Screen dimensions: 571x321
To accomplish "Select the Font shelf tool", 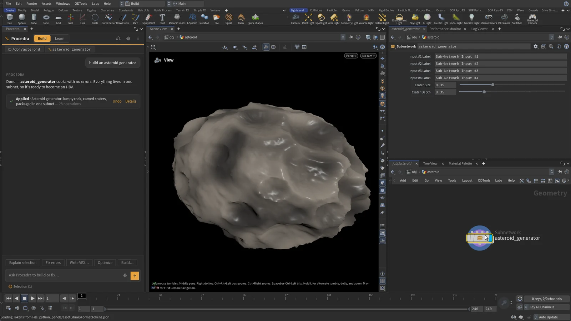I will pos(162,19).
